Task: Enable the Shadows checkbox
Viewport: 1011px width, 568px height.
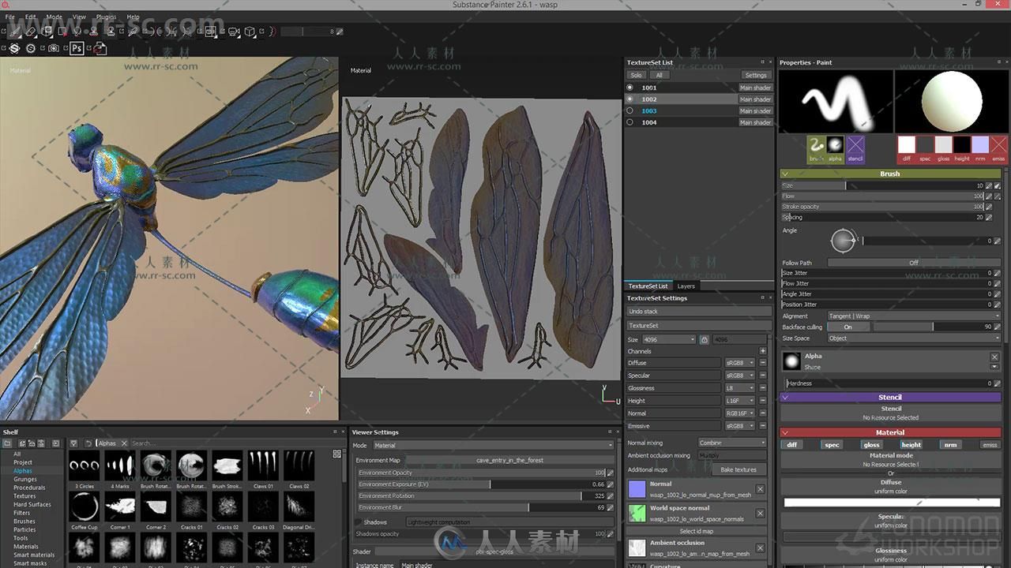Action: (359, 522)
